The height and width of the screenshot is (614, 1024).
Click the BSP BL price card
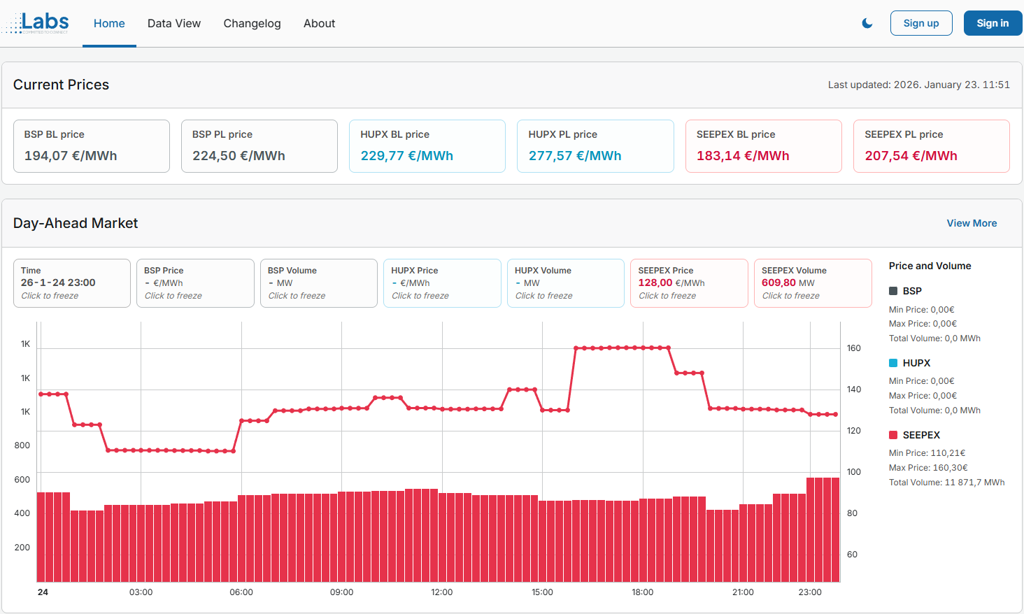coord(91,146)
